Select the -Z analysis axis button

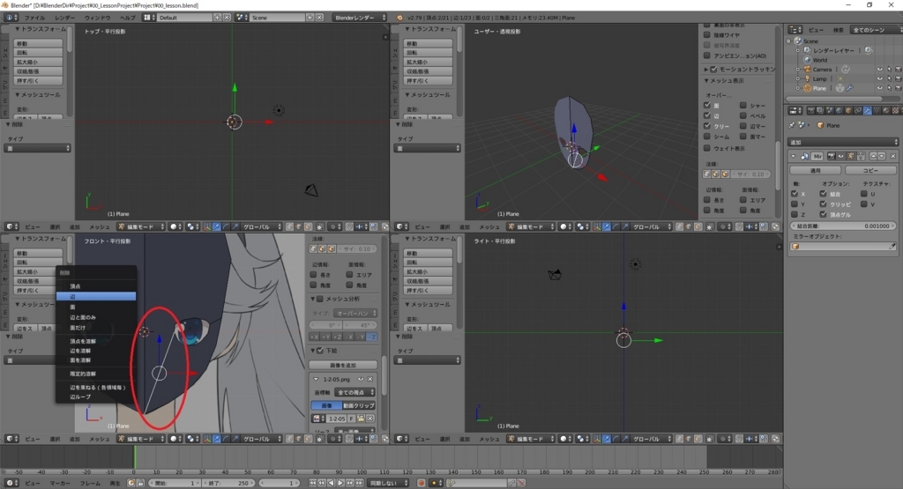point(371,337)
